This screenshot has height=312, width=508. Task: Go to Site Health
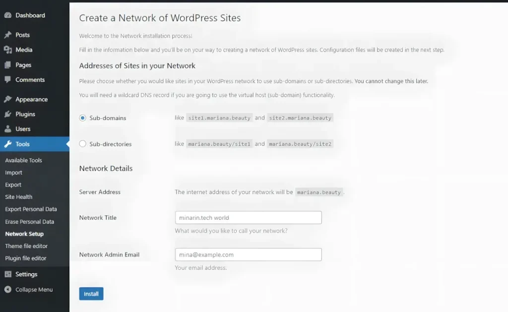[x=18, y=196]
